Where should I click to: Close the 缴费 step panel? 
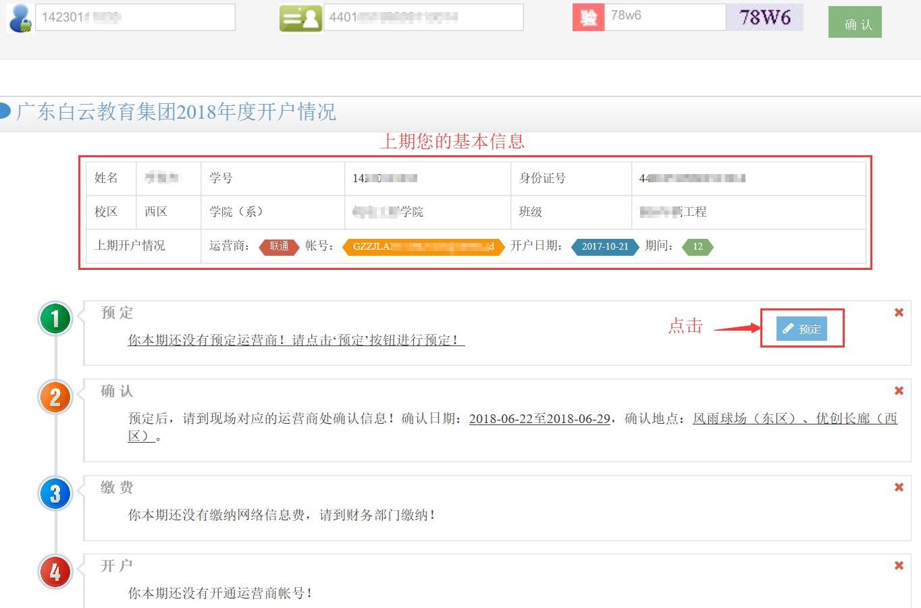(x=899, y=487)
